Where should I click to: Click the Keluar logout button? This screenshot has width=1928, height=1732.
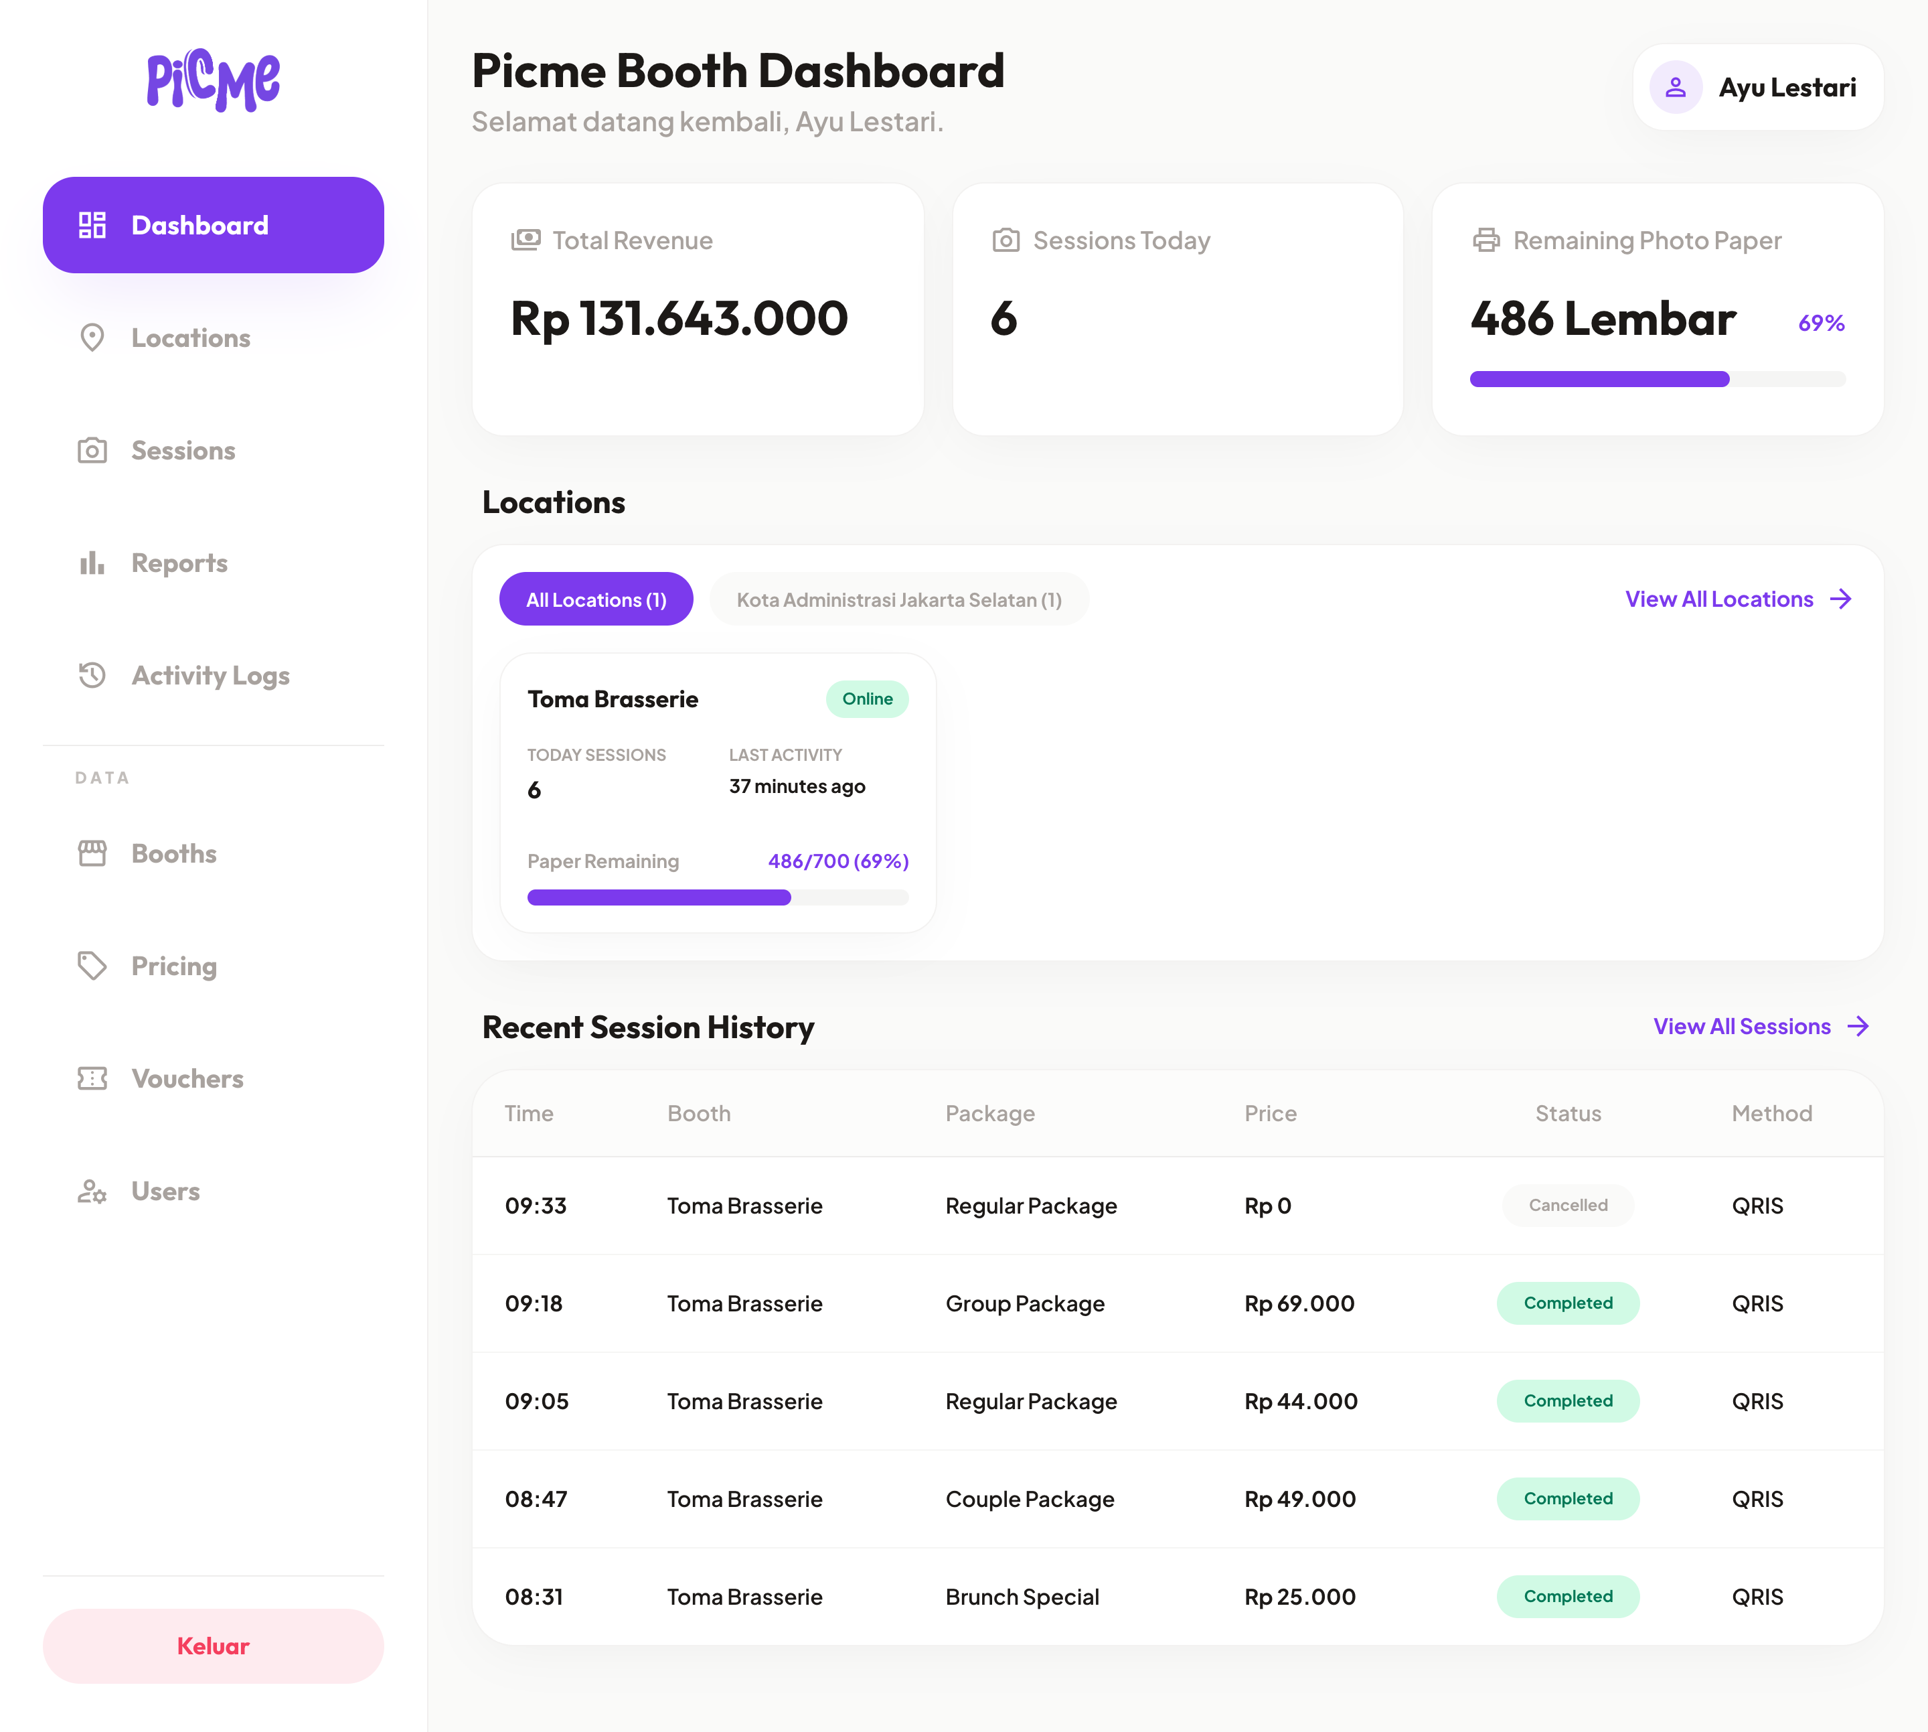tap(213, 1646)
